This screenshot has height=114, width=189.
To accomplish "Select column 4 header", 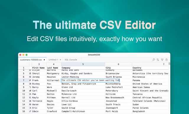I will (x=54, y=64).
